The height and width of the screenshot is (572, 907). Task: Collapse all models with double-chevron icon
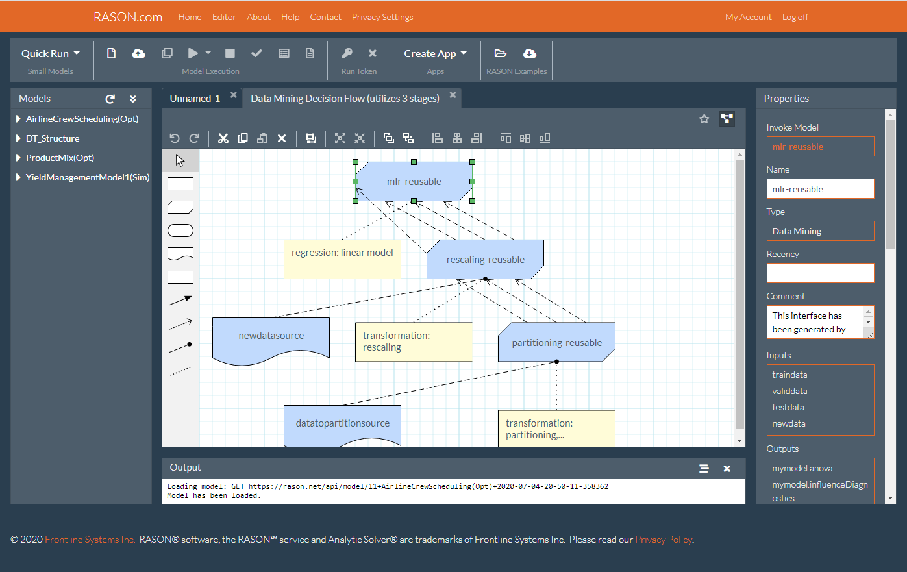(133, 99)
